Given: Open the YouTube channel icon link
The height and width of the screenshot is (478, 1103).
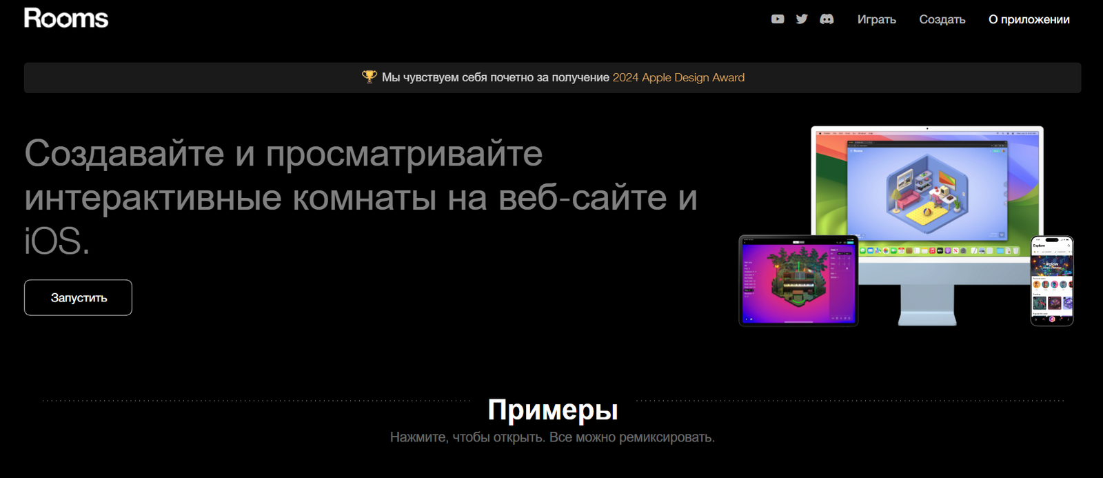Looking at the screenshot, I should pos(778,19).
